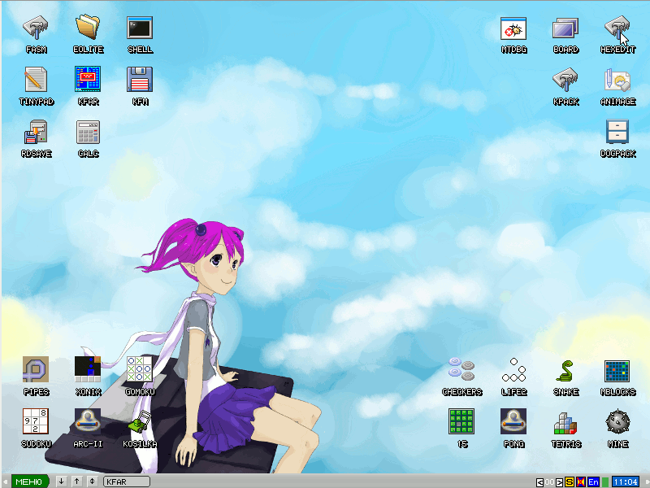Toggle the yellow S tray icon
Viewport: 650px width, 488px height.
[x=570, y=481]
